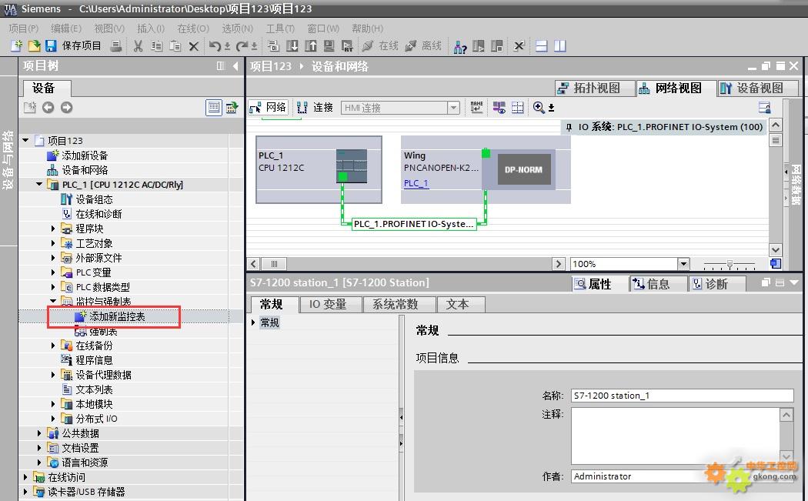The width and height of the screenshot is (808, 501).
Task: Open the HMI连接 connection type dropdown
Action: point(453,107)
